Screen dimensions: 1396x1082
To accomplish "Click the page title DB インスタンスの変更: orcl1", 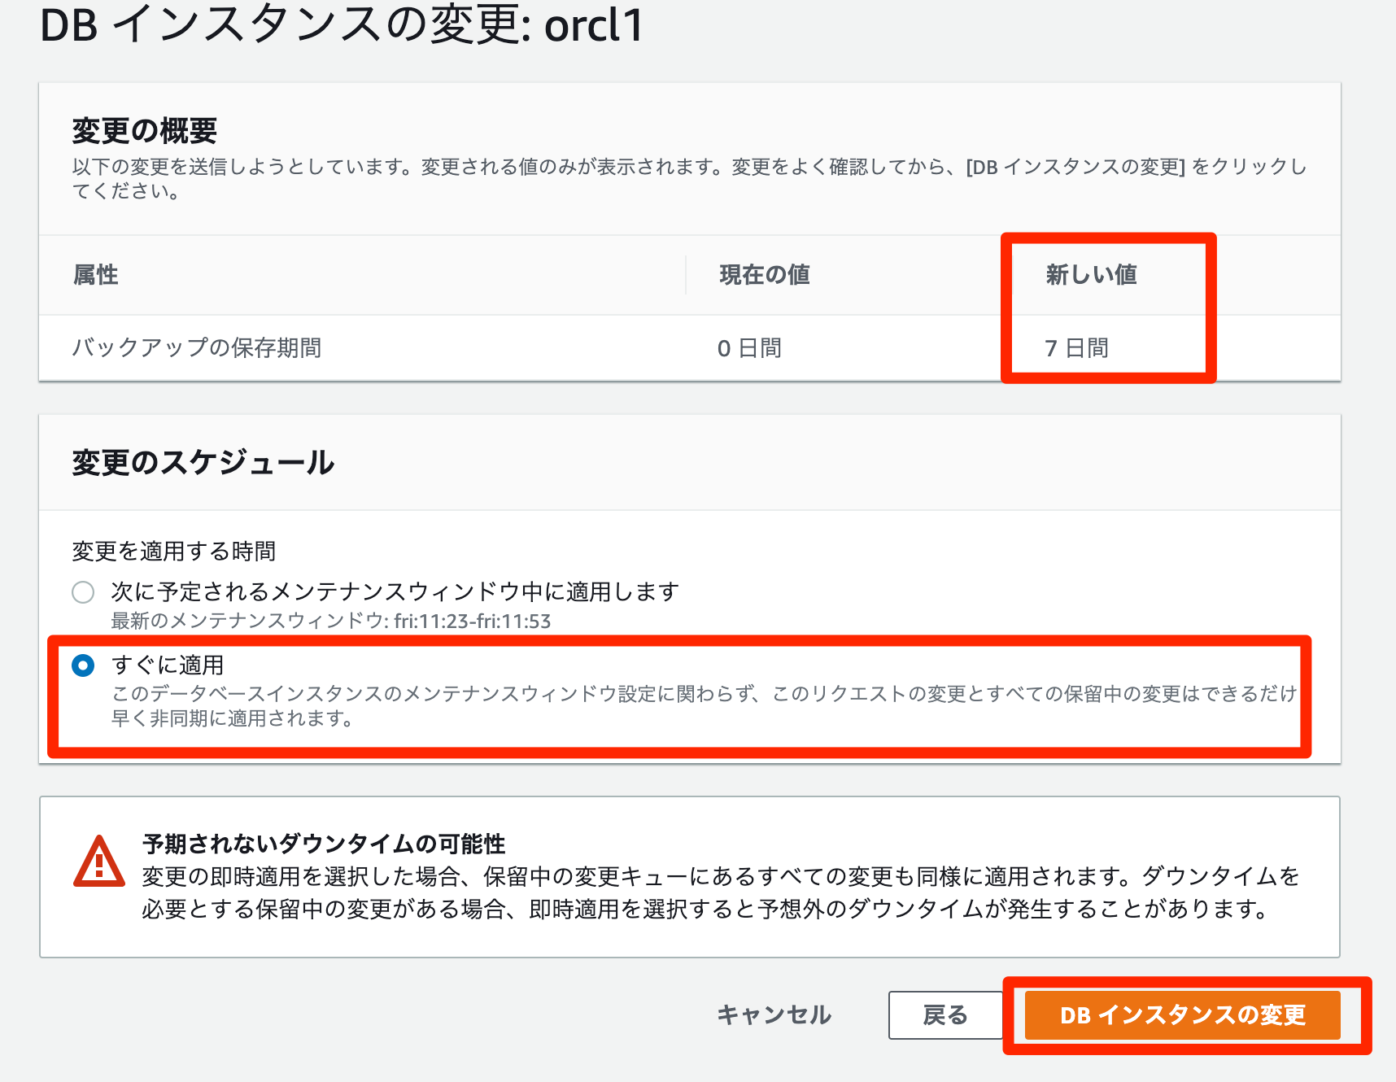I will (x=342, y=24).
